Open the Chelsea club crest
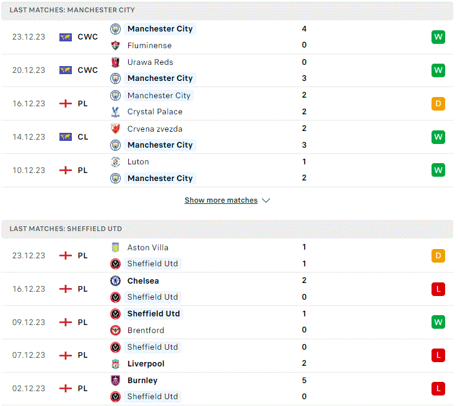This screenshot has width=460, height=406. [x=116, y=281]
